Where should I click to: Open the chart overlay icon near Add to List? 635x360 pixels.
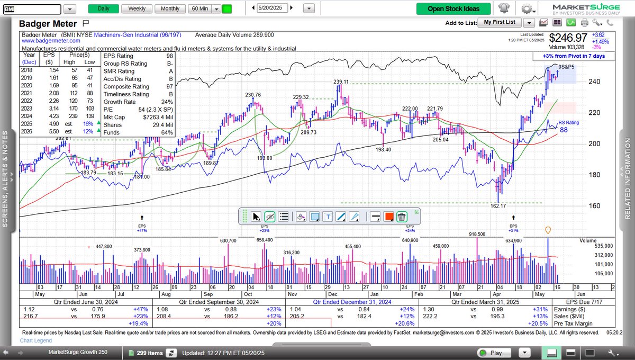[543, 23]
